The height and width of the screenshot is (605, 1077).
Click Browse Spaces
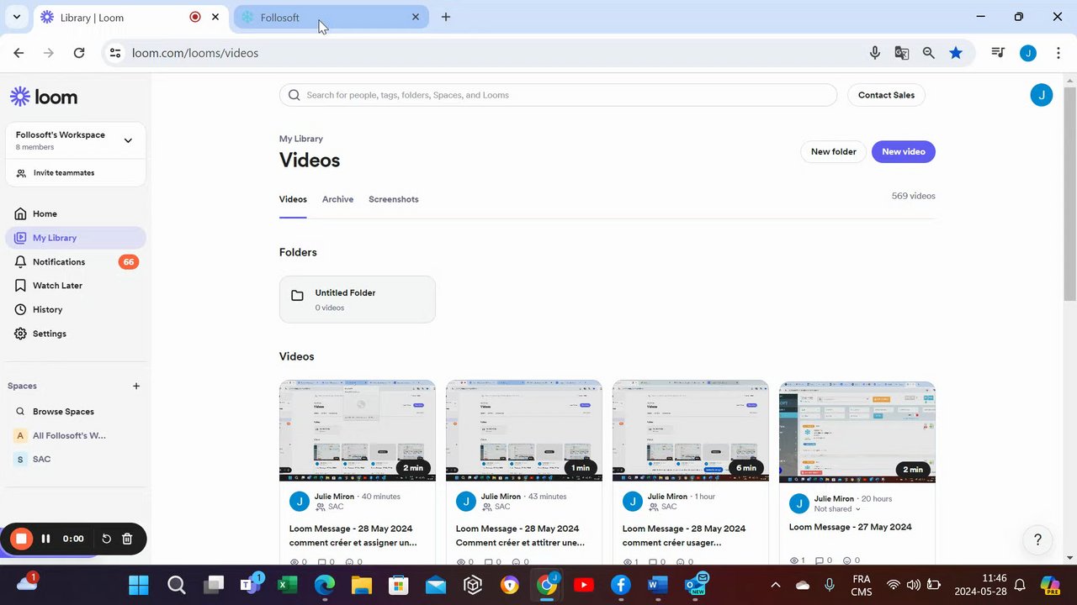[x=76, y=412]
